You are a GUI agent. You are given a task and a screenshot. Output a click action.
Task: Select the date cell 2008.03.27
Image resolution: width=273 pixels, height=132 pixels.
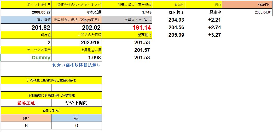coord(26,12)
